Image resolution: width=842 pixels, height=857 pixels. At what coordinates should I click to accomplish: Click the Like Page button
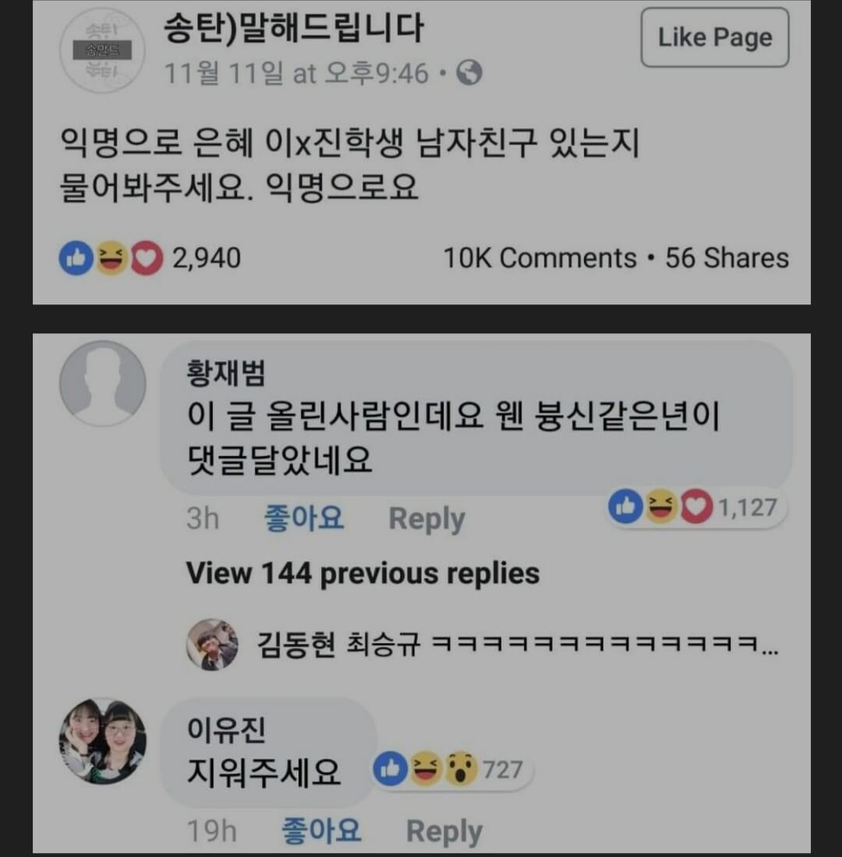coord(715,37)
